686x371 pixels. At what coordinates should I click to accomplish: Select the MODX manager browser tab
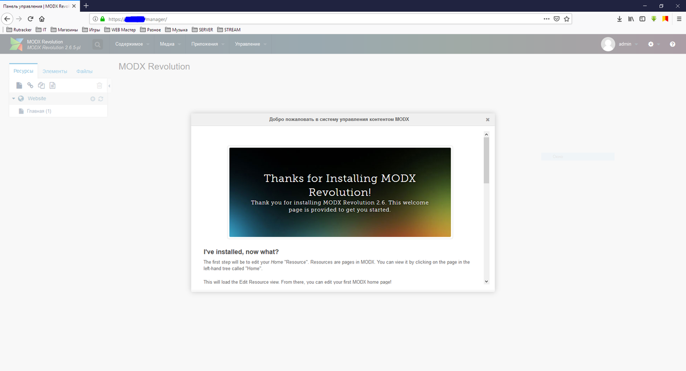point(39,5)
